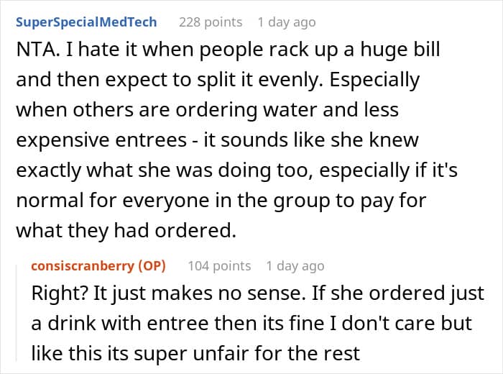Visit consiscranberry's user profile
Viewport: 503px width, 374px height.
83,266
